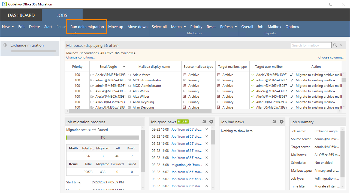Image resolution: width=350 pixels, height=194 pixels.
Task: Click the Job migration progress scrollbar
Action: pyautogui.click(x=143, y=151)
